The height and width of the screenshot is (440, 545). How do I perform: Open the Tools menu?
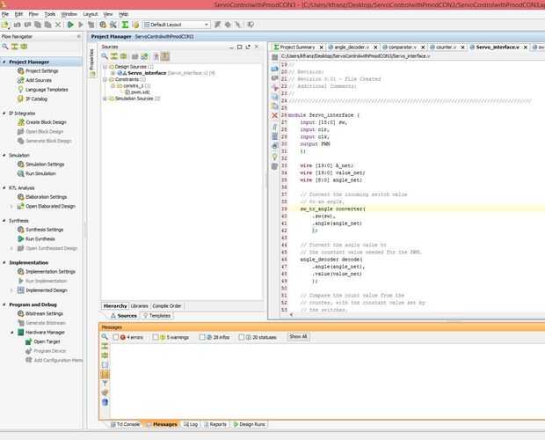49,14
